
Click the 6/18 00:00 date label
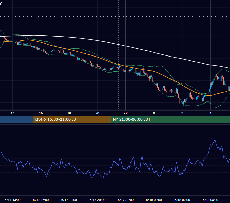point(154,200)
